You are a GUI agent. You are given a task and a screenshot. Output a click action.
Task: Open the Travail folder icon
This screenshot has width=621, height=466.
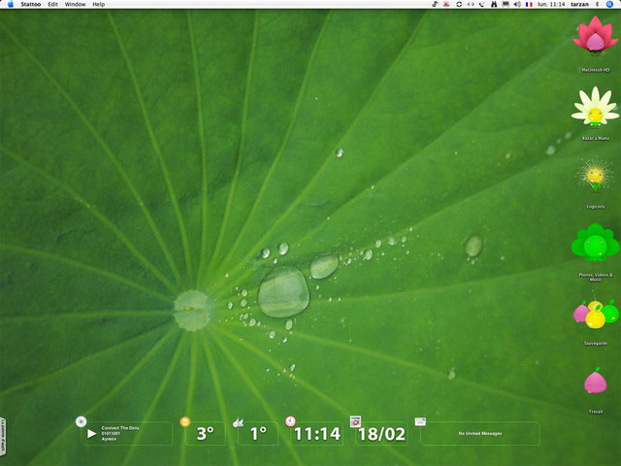click(x=595, y=382)
